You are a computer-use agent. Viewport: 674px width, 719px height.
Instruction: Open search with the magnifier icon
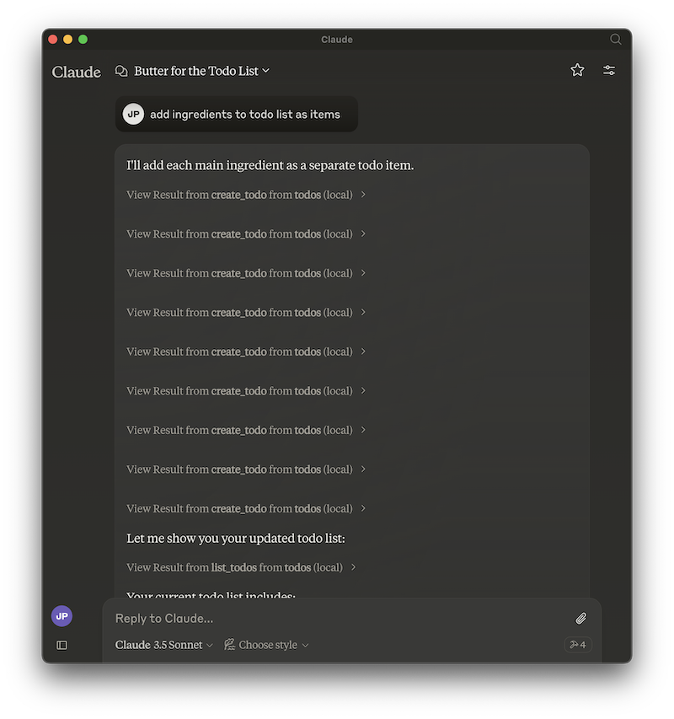(x=615, y=39)
